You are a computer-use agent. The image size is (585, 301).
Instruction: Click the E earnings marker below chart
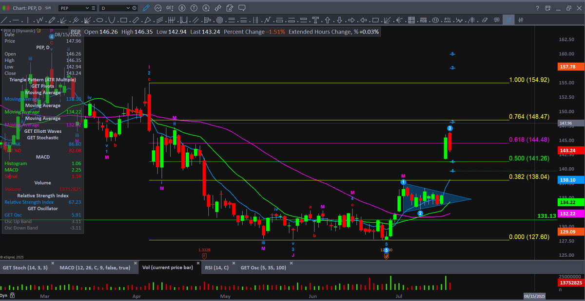tap(204, 255)
